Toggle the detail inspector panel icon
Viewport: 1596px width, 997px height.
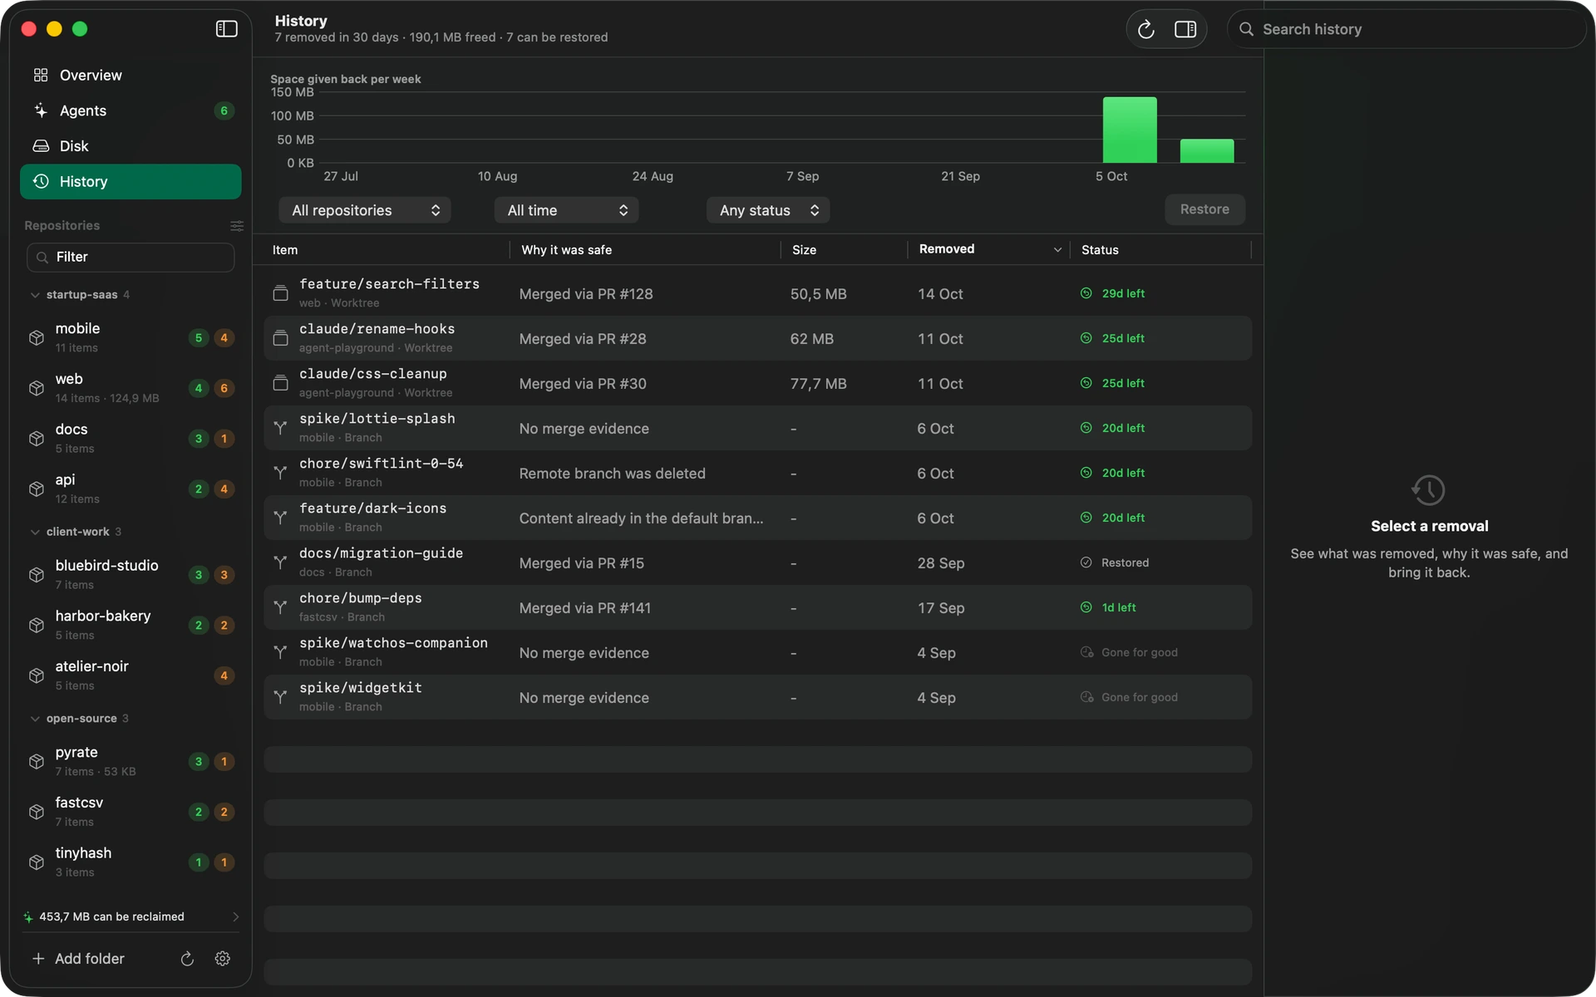(x=1185, y=29)
